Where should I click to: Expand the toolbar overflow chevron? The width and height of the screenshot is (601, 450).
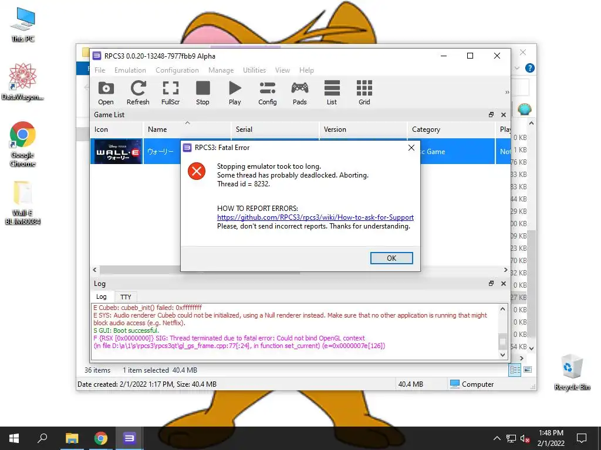[x=507, y=92]
